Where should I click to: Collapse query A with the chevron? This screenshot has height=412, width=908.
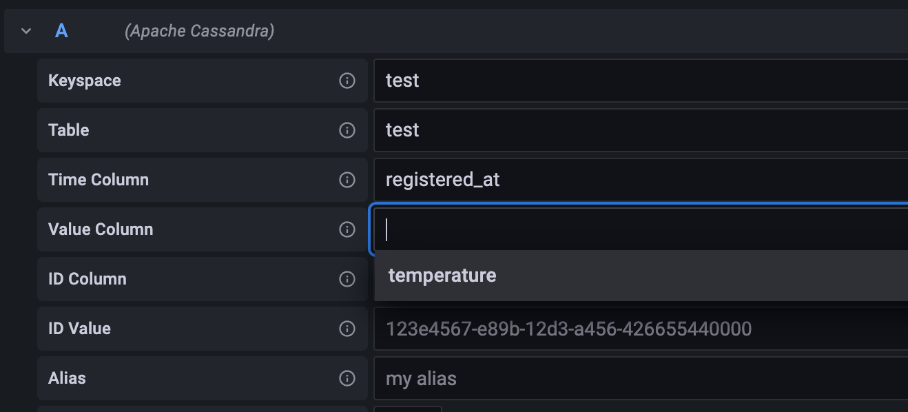(x=26, y=31)
